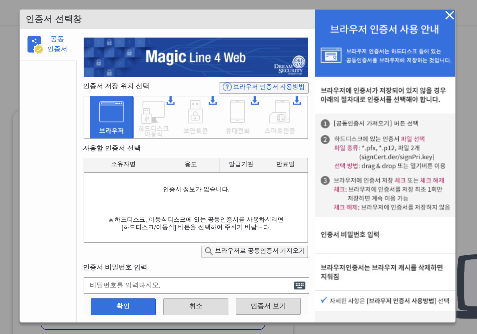The image size is (477, 334).
Task: Click download arrow above 보안토큰 icon
Action: point(213,101)
